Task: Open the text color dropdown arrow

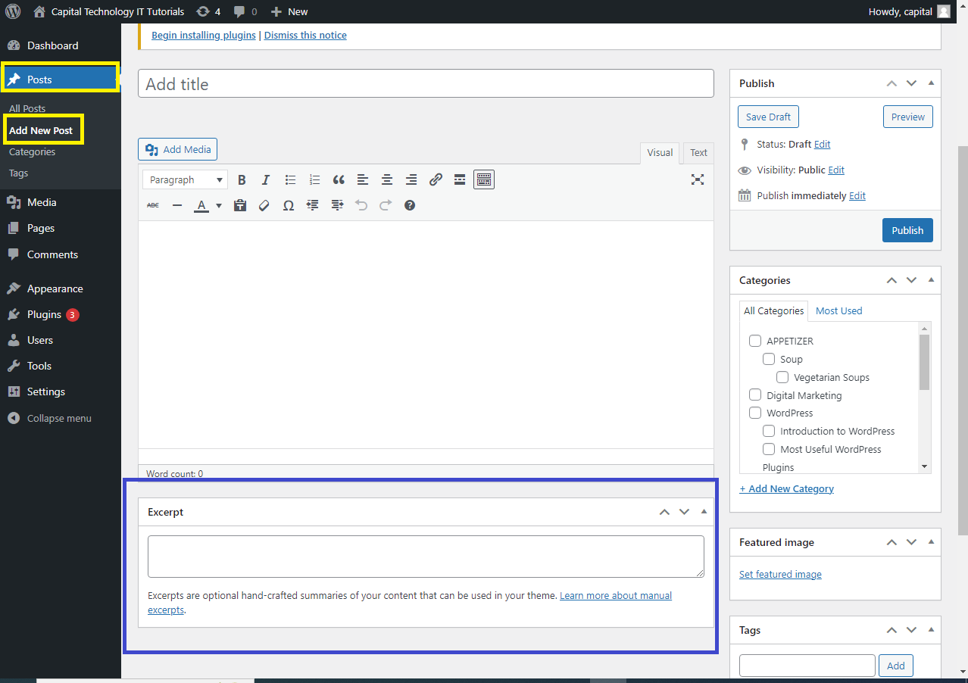Action: (x=219, y=205)
